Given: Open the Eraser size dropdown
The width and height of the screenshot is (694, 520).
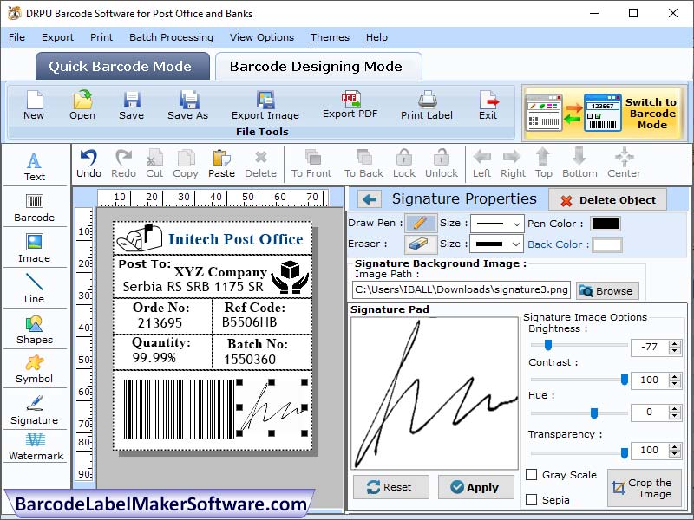Looking at the screenshot, I should (496, 244).
